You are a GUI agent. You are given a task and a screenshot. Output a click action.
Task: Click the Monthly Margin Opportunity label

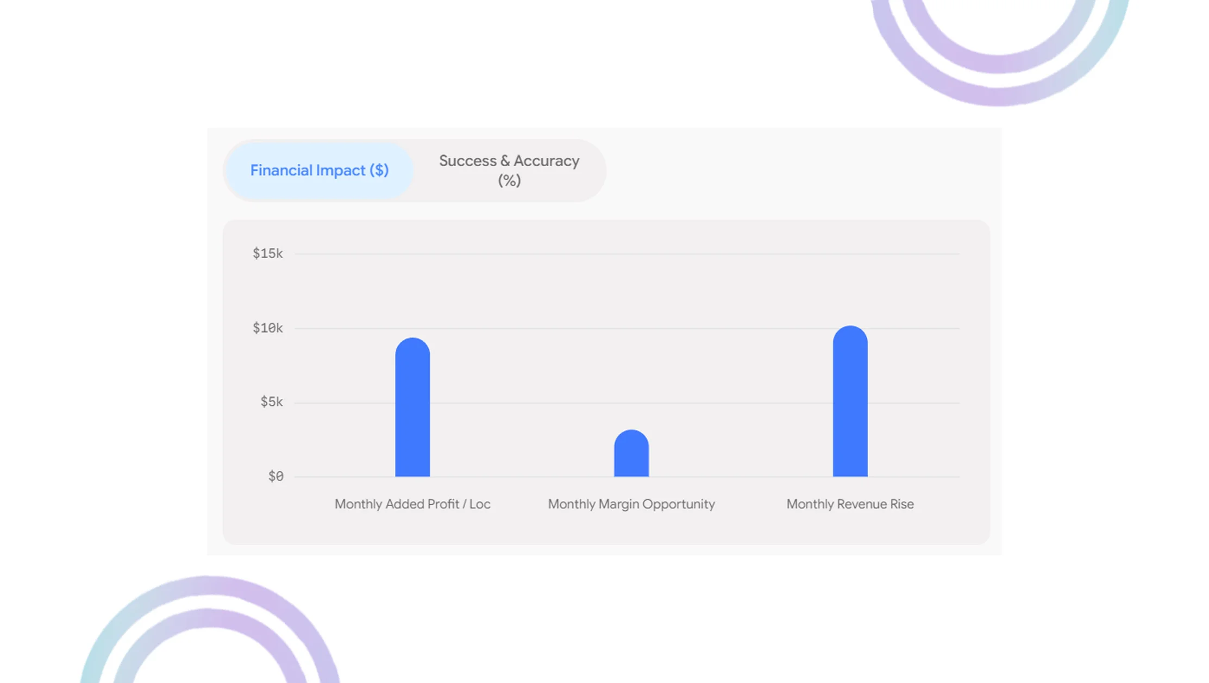[631, 504]
